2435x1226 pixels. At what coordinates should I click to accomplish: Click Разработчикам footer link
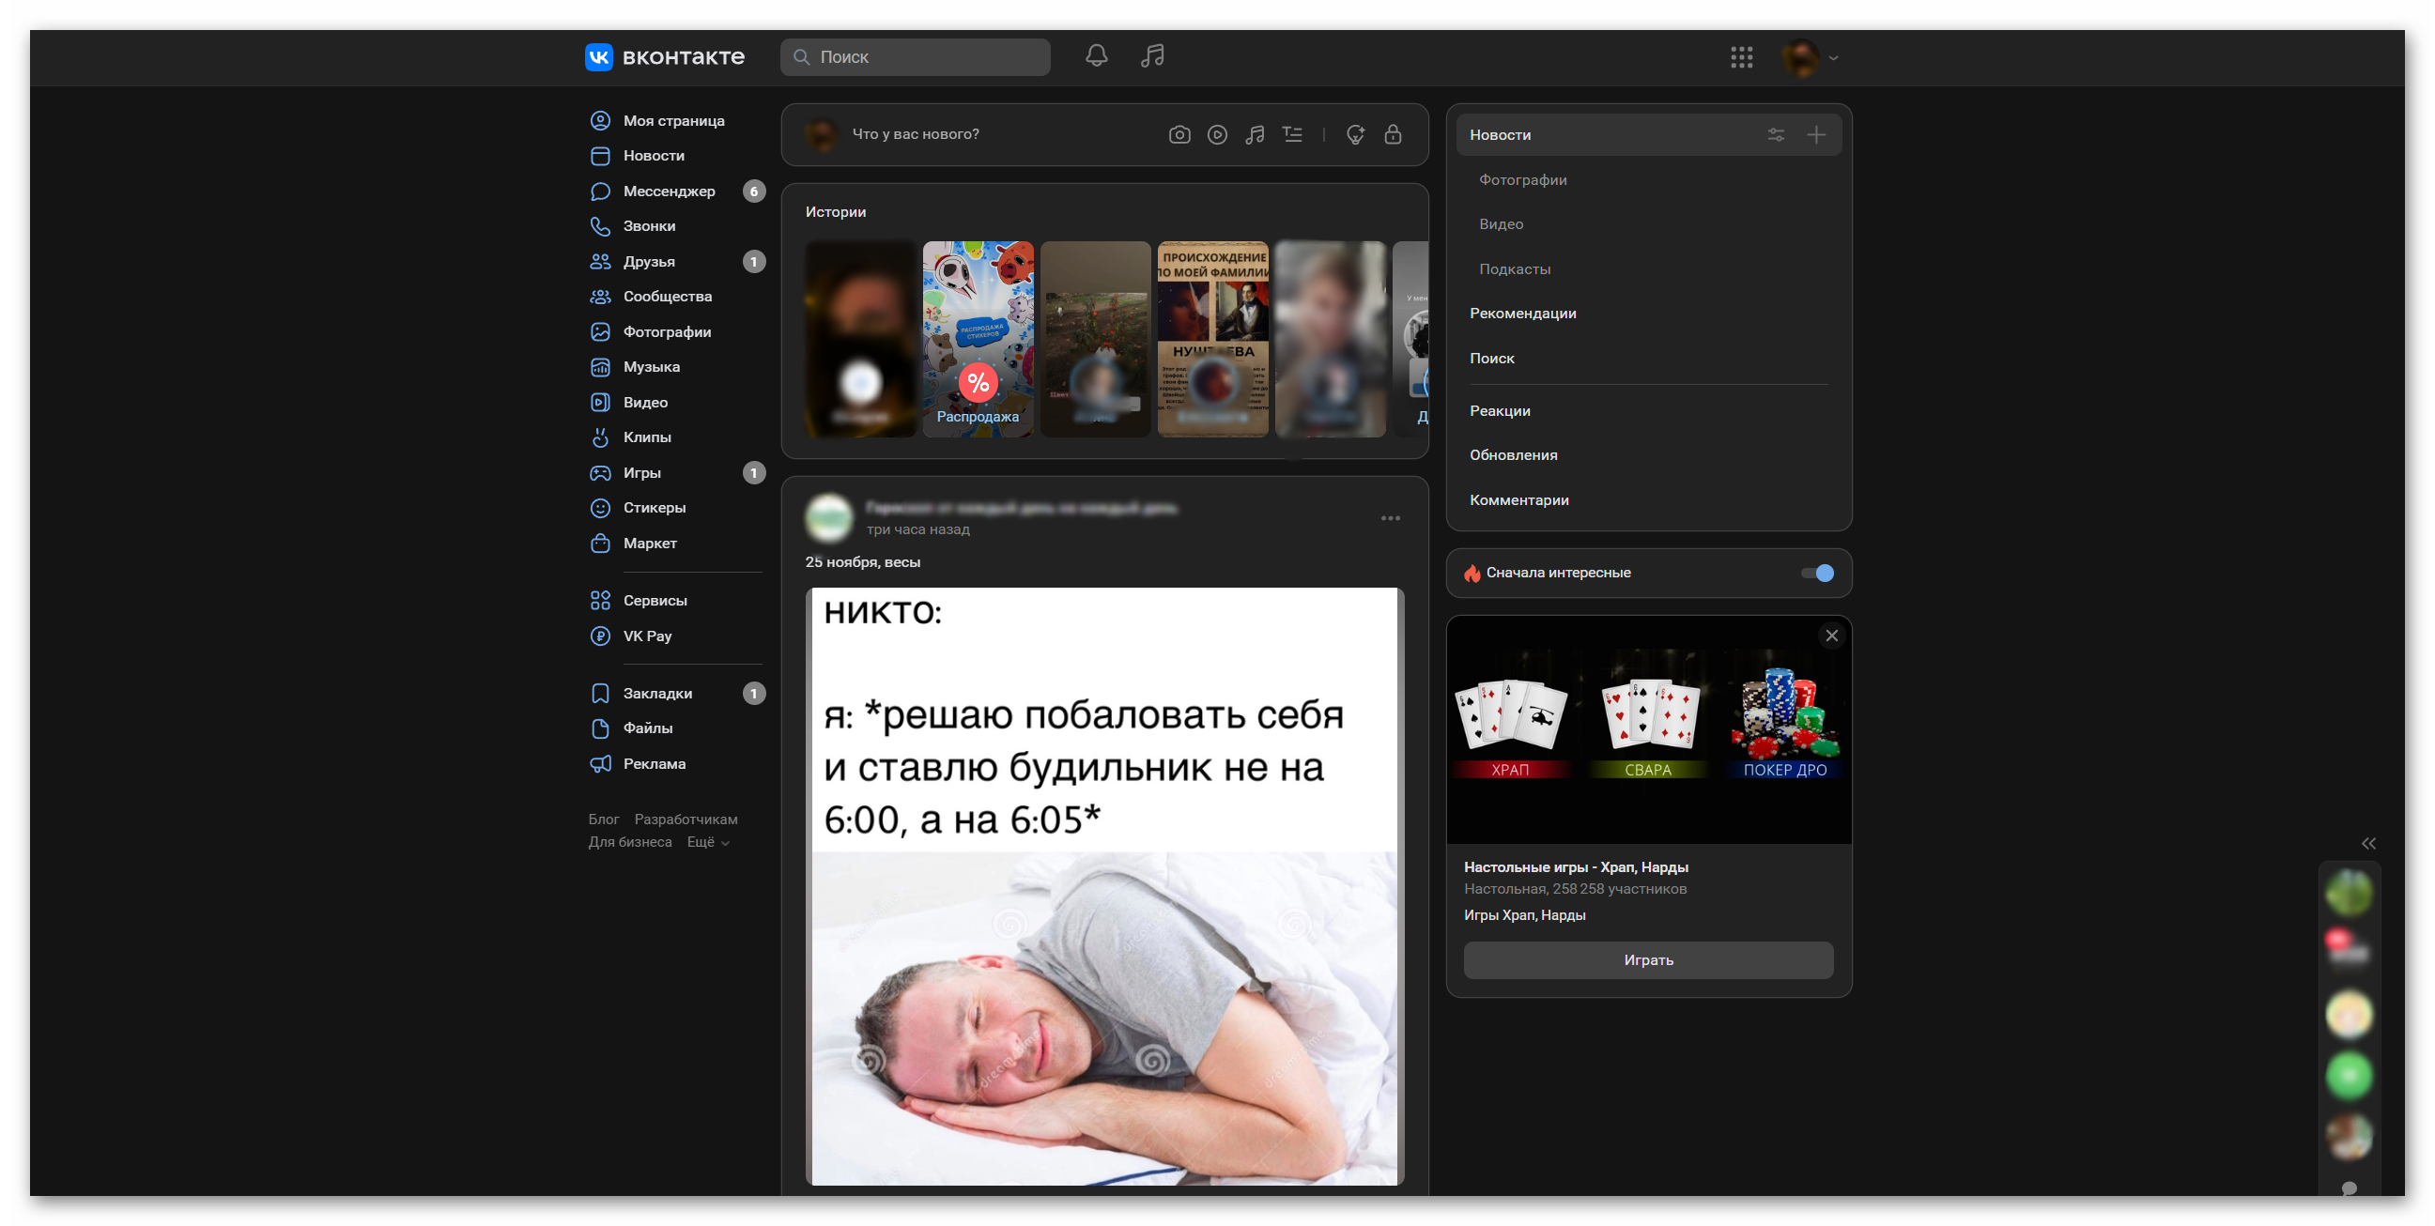point(686,819)
